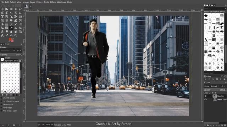Image resolution: width=227 pixels, height=127 pixels.
Task: Click the background pink color swatch
Action: click(x=12, y=41)
